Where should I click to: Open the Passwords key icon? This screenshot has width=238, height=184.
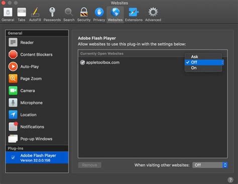click(52, 12)
